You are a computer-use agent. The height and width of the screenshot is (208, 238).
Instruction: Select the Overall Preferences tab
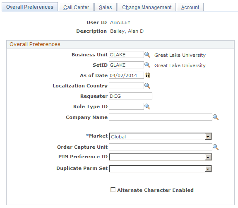[x=30, y=7]
